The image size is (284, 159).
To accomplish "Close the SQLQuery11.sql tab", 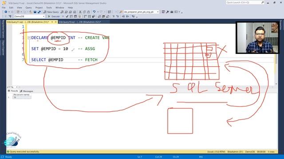I will point(55,22).
